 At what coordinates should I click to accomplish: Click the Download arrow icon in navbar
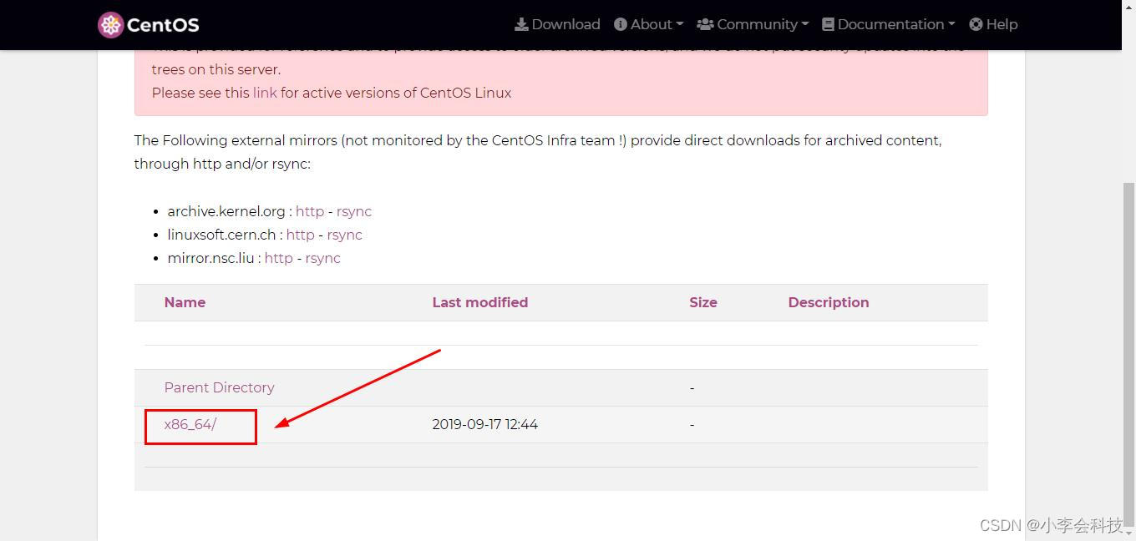(521, 24)
